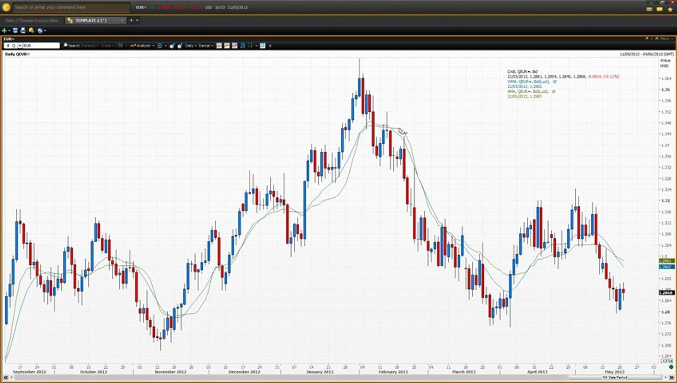The image size is (677, 383).
Task: Click the text annotation 'a' icon
Action: pyautogui.click(x=242, y=46)
